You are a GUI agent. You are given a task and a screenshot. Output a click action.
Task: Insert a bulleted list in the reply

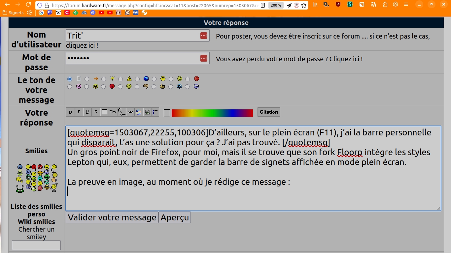tap(156, 112)
